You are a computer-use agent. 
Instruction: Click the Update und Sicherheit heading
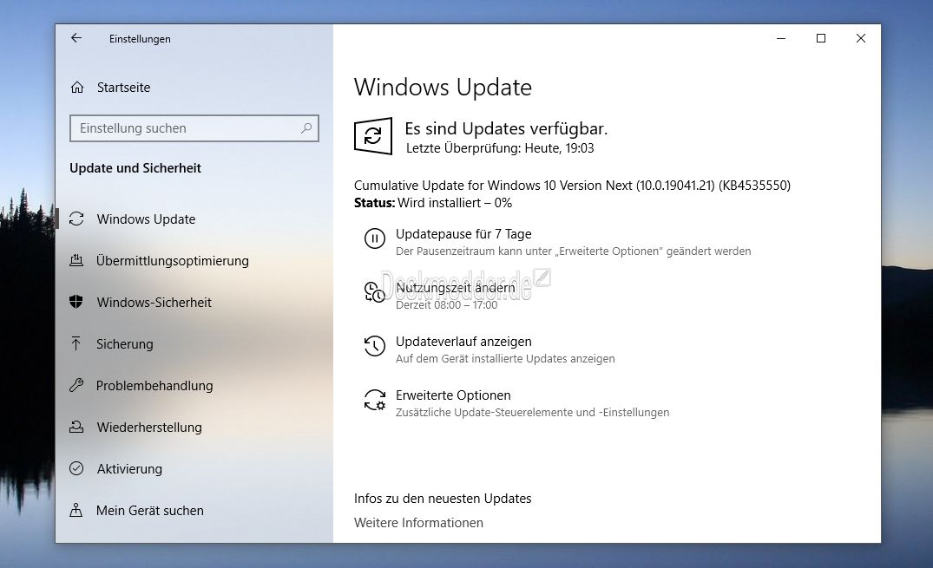135,168
